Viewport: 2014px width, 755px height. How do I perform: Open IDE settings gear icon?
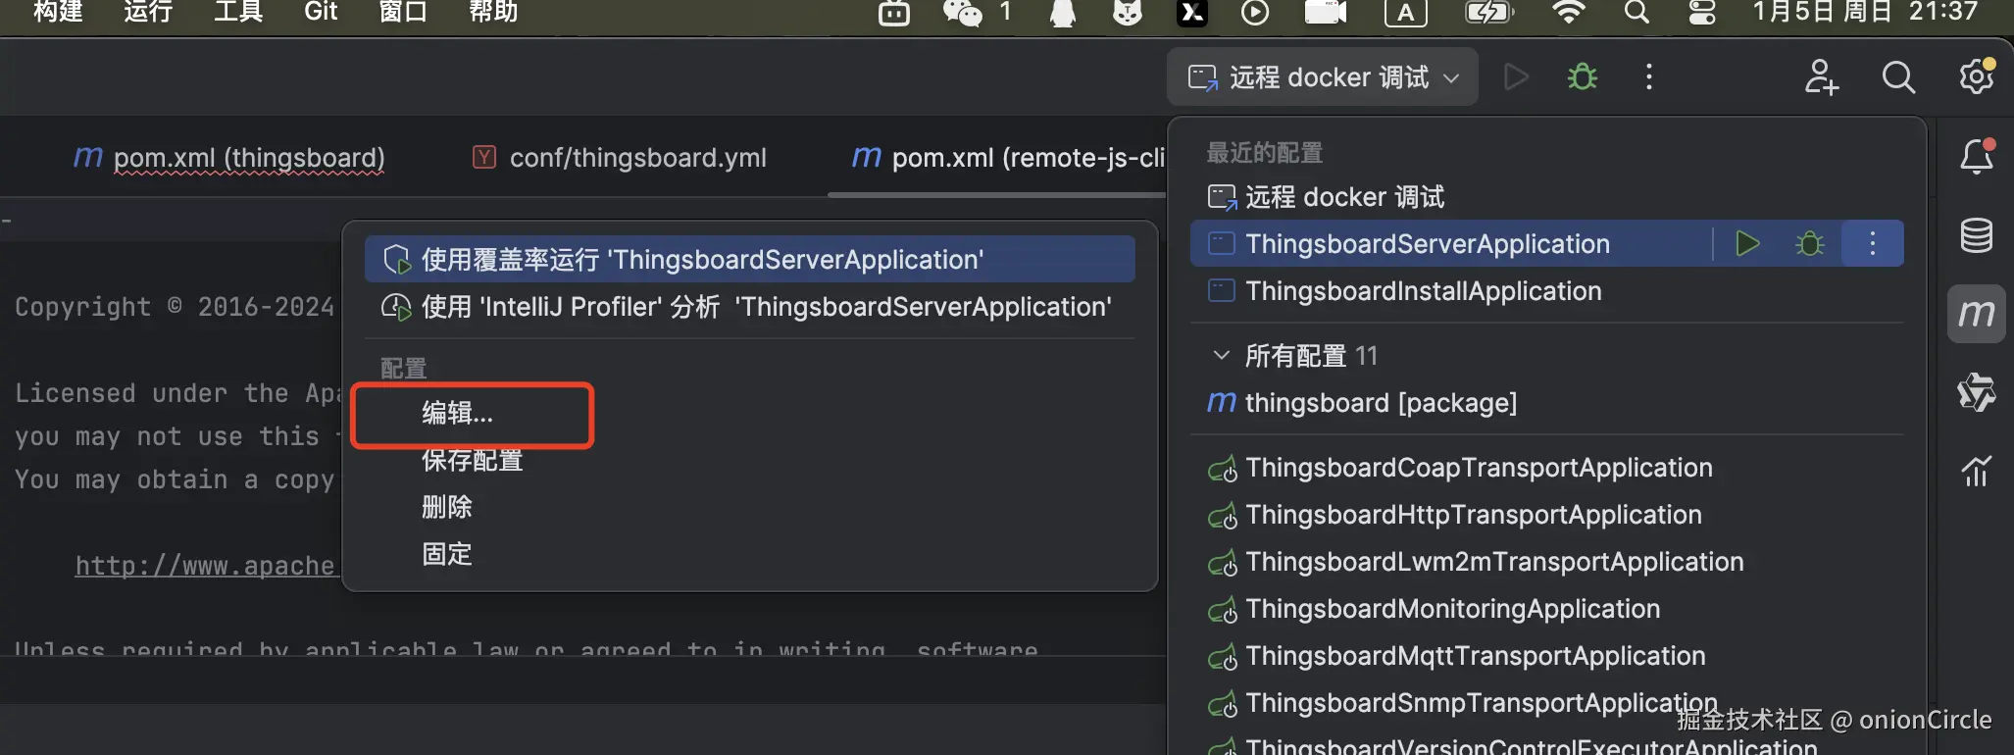pos(1976,76)
